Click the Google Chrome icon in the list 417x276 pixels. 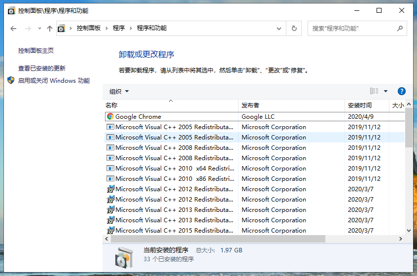tap(110, 117)
